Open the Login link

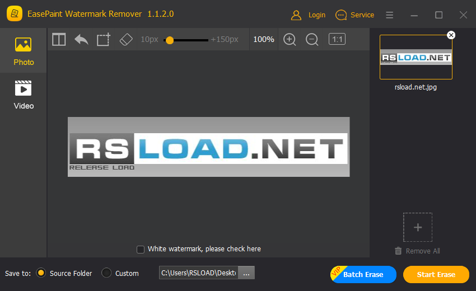coord(316,15)
